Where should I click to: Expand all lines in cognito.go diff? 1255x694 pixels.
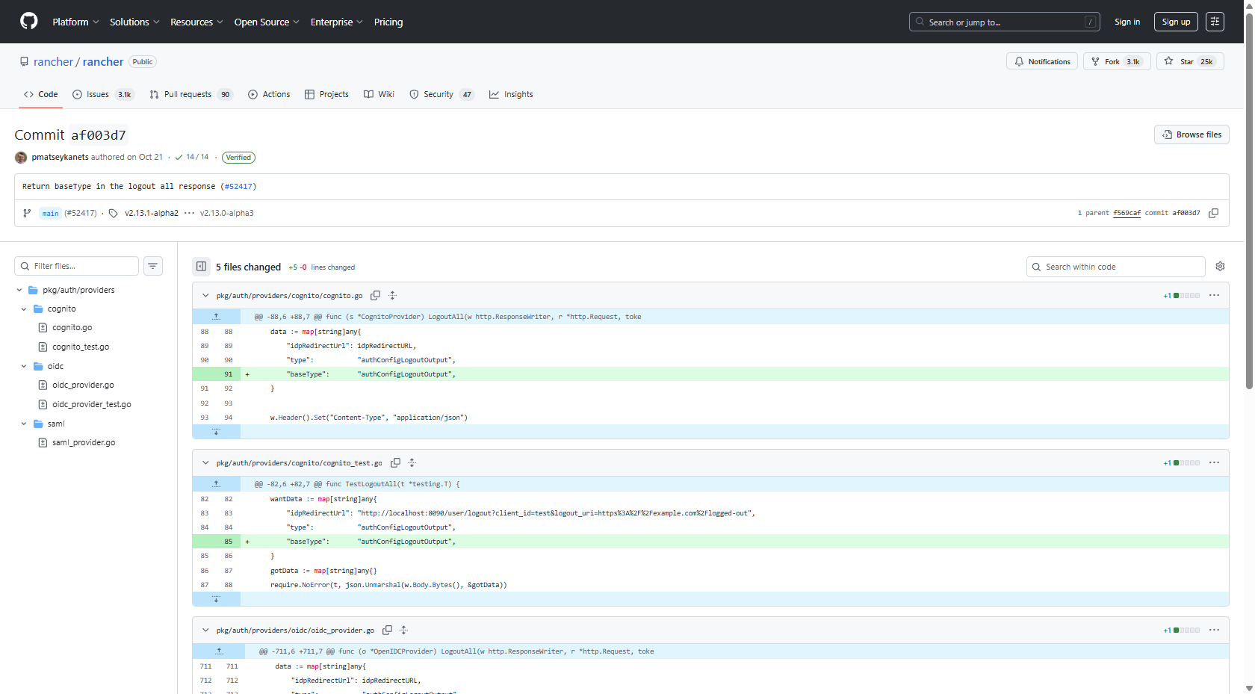(x=393, y=296)
